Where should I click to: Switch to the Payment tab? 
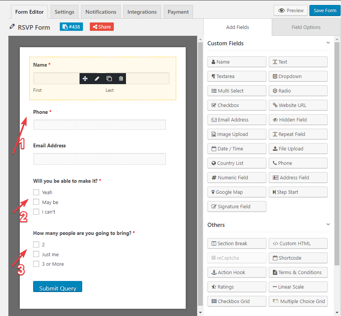(178, 12)
